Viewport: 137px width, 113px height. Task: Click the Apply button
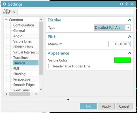pos(106,106)
